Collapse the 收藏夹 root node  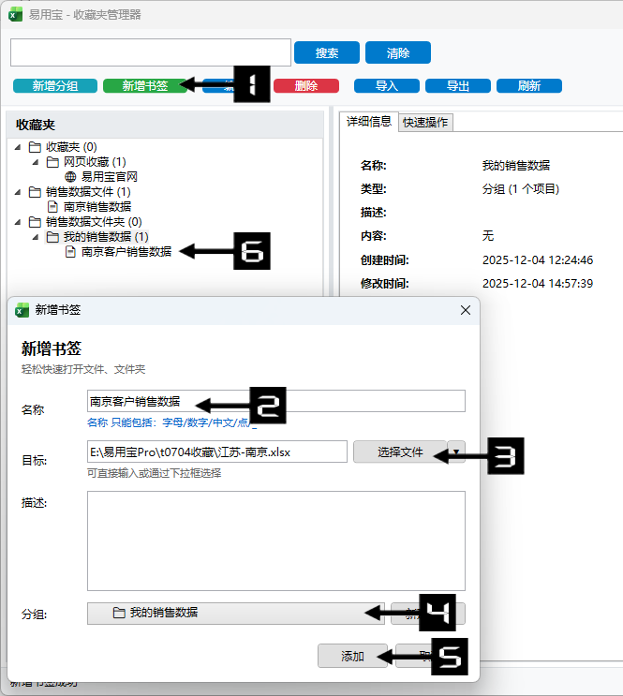click(18, 147)
